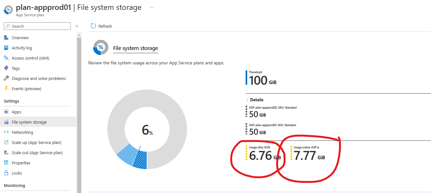
Task: Go to Access control (IAM)
Action: pos(31,58)
